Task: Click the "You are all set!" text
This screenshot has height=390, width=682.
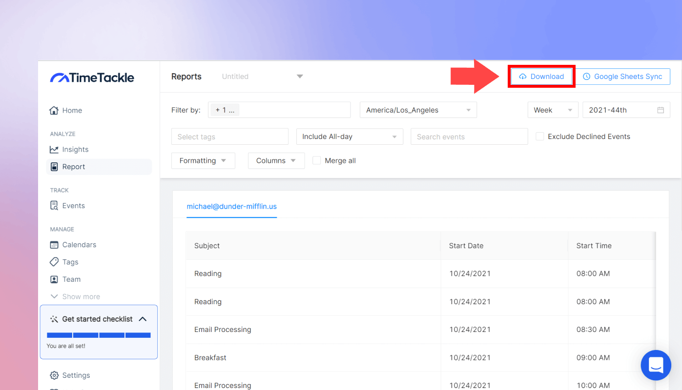Action: click(66, 346)
